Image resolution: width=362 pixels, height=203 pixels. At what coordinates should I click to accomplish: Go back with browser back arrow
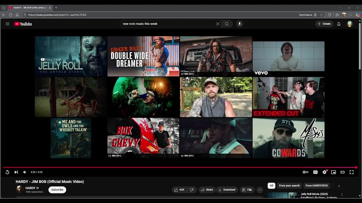[x=4, y=15]
